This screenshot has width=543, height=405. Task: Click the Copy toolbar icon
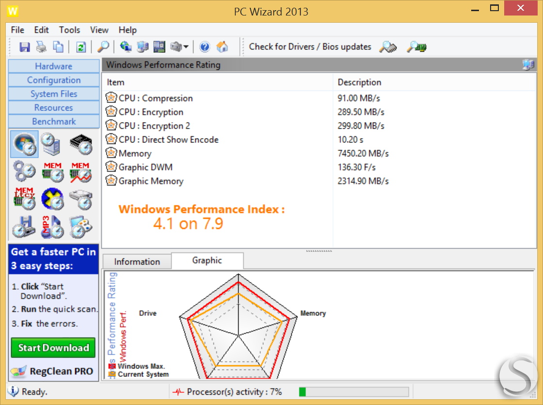(58, 47)
